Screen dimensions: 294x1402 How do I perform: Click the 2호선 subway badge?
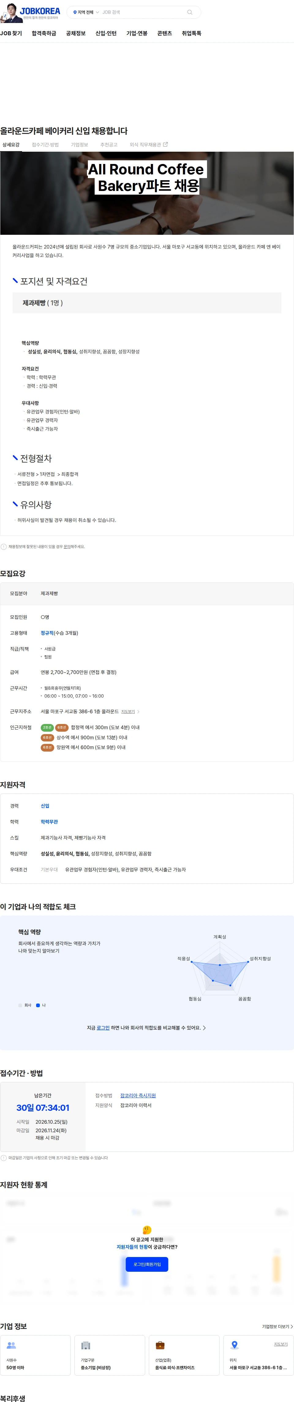point(47,727)
